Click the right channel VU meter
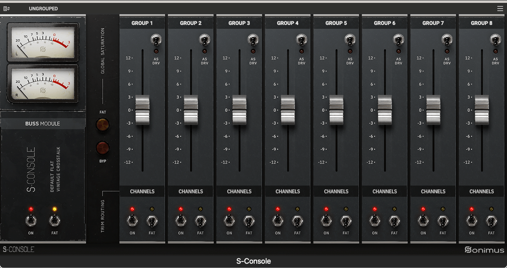 43,83
